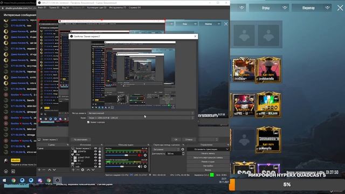Unmute the muted Mic/Aux red speaker icon
Screen dimensions: 345x194
[140, 155]
